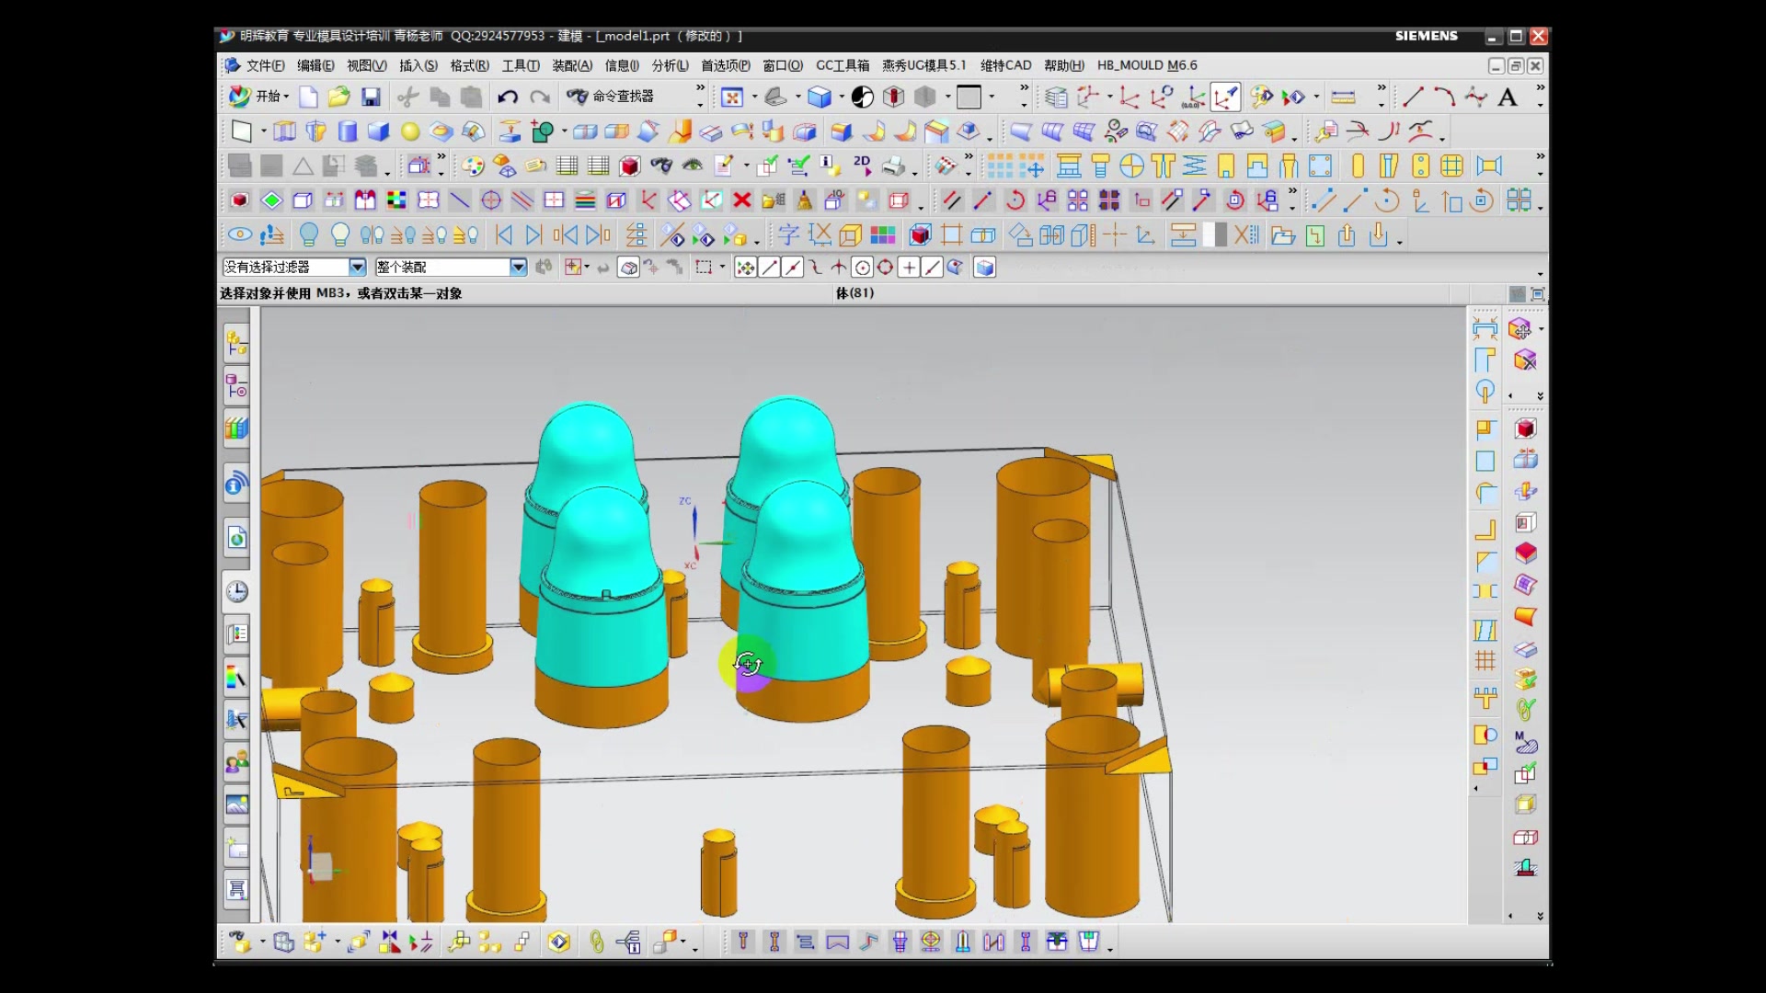Image resolution: width=1766 pixels, height=993 pixels.
Task: Open the History clock panel in sidebar
Action: [236, 591]
